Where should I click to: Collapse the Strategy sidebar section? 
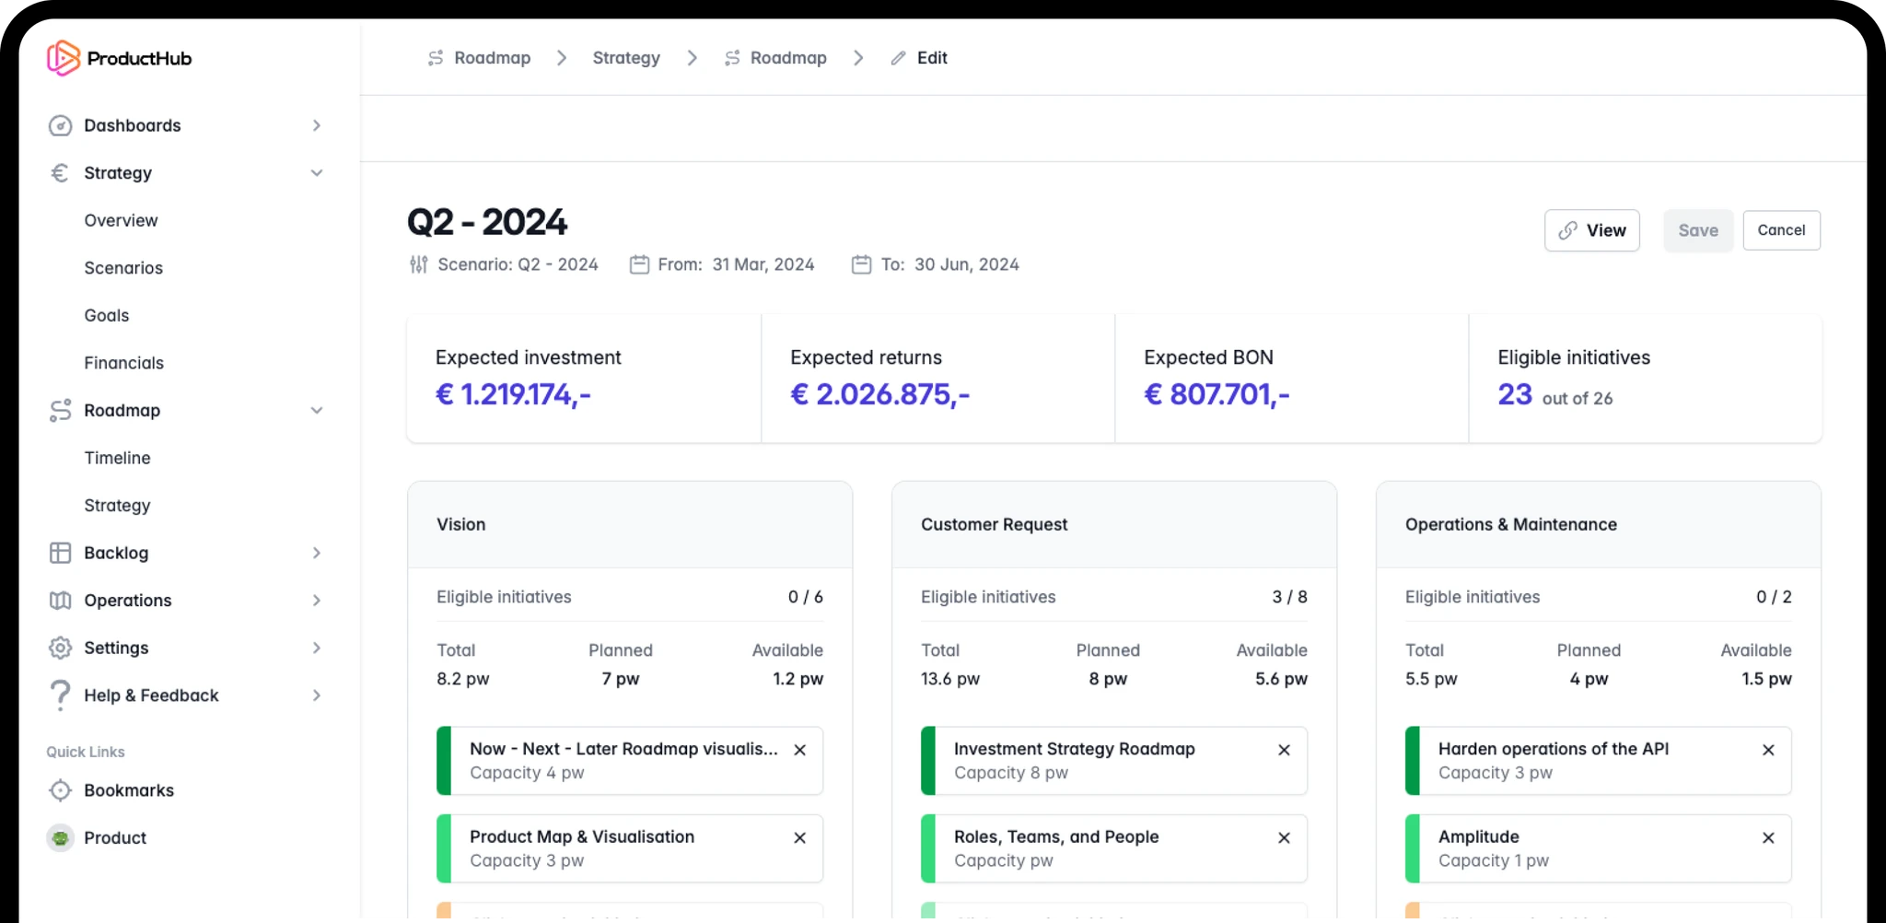316,173
